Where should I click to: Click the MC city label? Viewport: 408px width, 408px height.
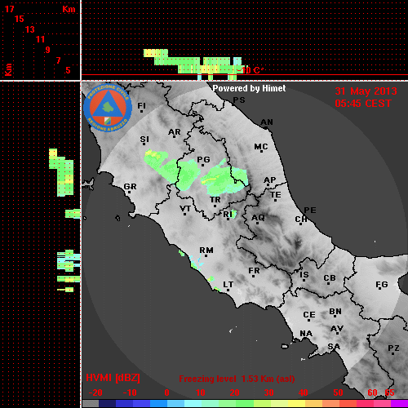[261, 147]
